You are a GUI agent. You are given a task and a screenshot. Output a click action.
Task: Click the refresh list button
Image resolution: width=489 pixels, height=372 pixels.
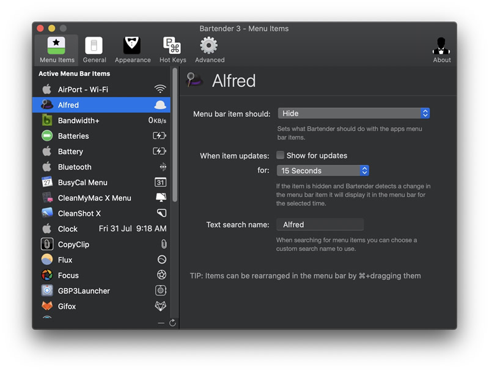click(172, 322)
